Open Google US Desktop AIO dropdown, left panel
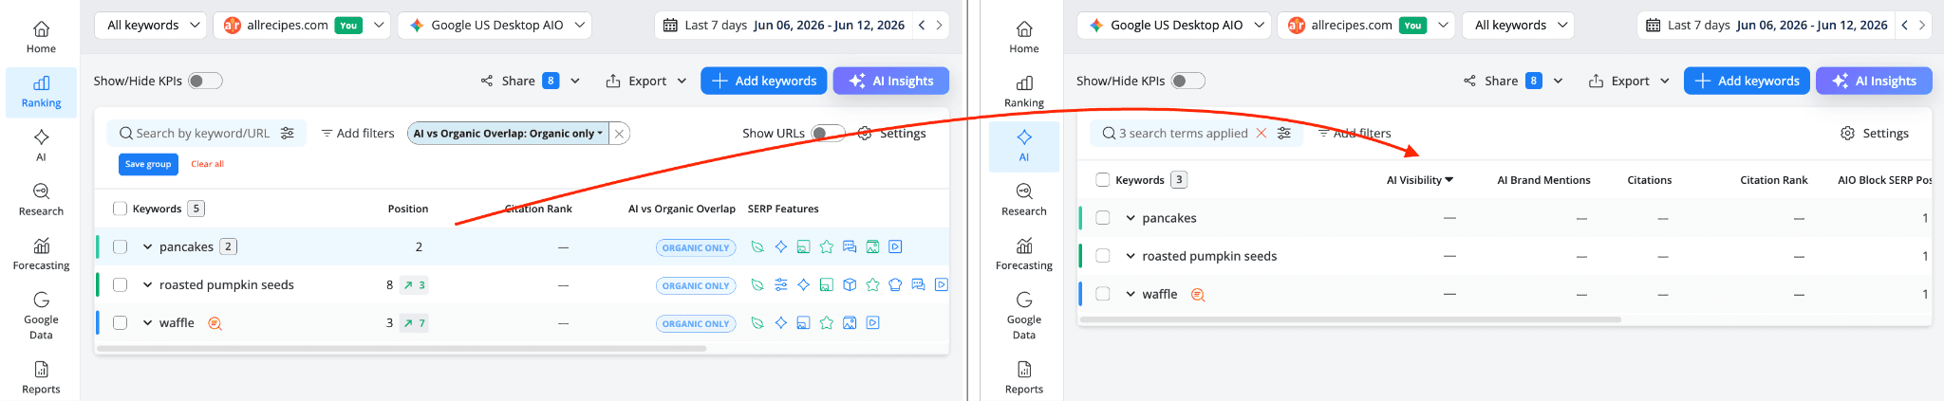1944x401 pixels. pyautogui.click(x=495, y=26)
